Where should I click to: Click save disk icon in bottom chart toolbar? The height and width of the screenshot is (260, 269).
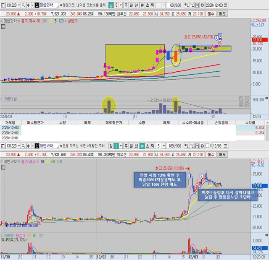point(197,146)
